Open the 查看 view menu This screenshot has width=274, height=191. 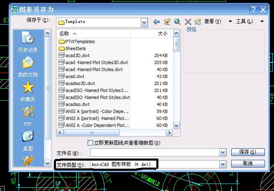pyautogui.click(x=213, y=21)
